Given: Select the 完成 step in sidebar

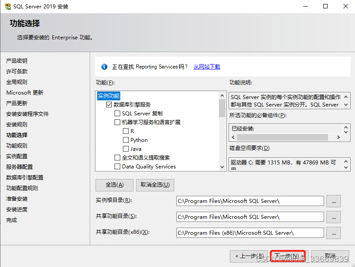Looking at the screenshot, I should pos(11,220).
